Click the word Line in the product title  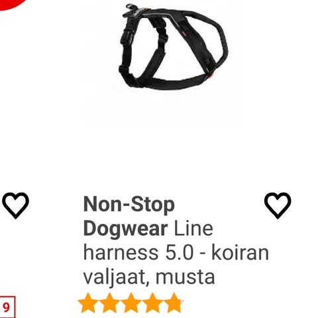pyautogui.click(x=193, y=229)
